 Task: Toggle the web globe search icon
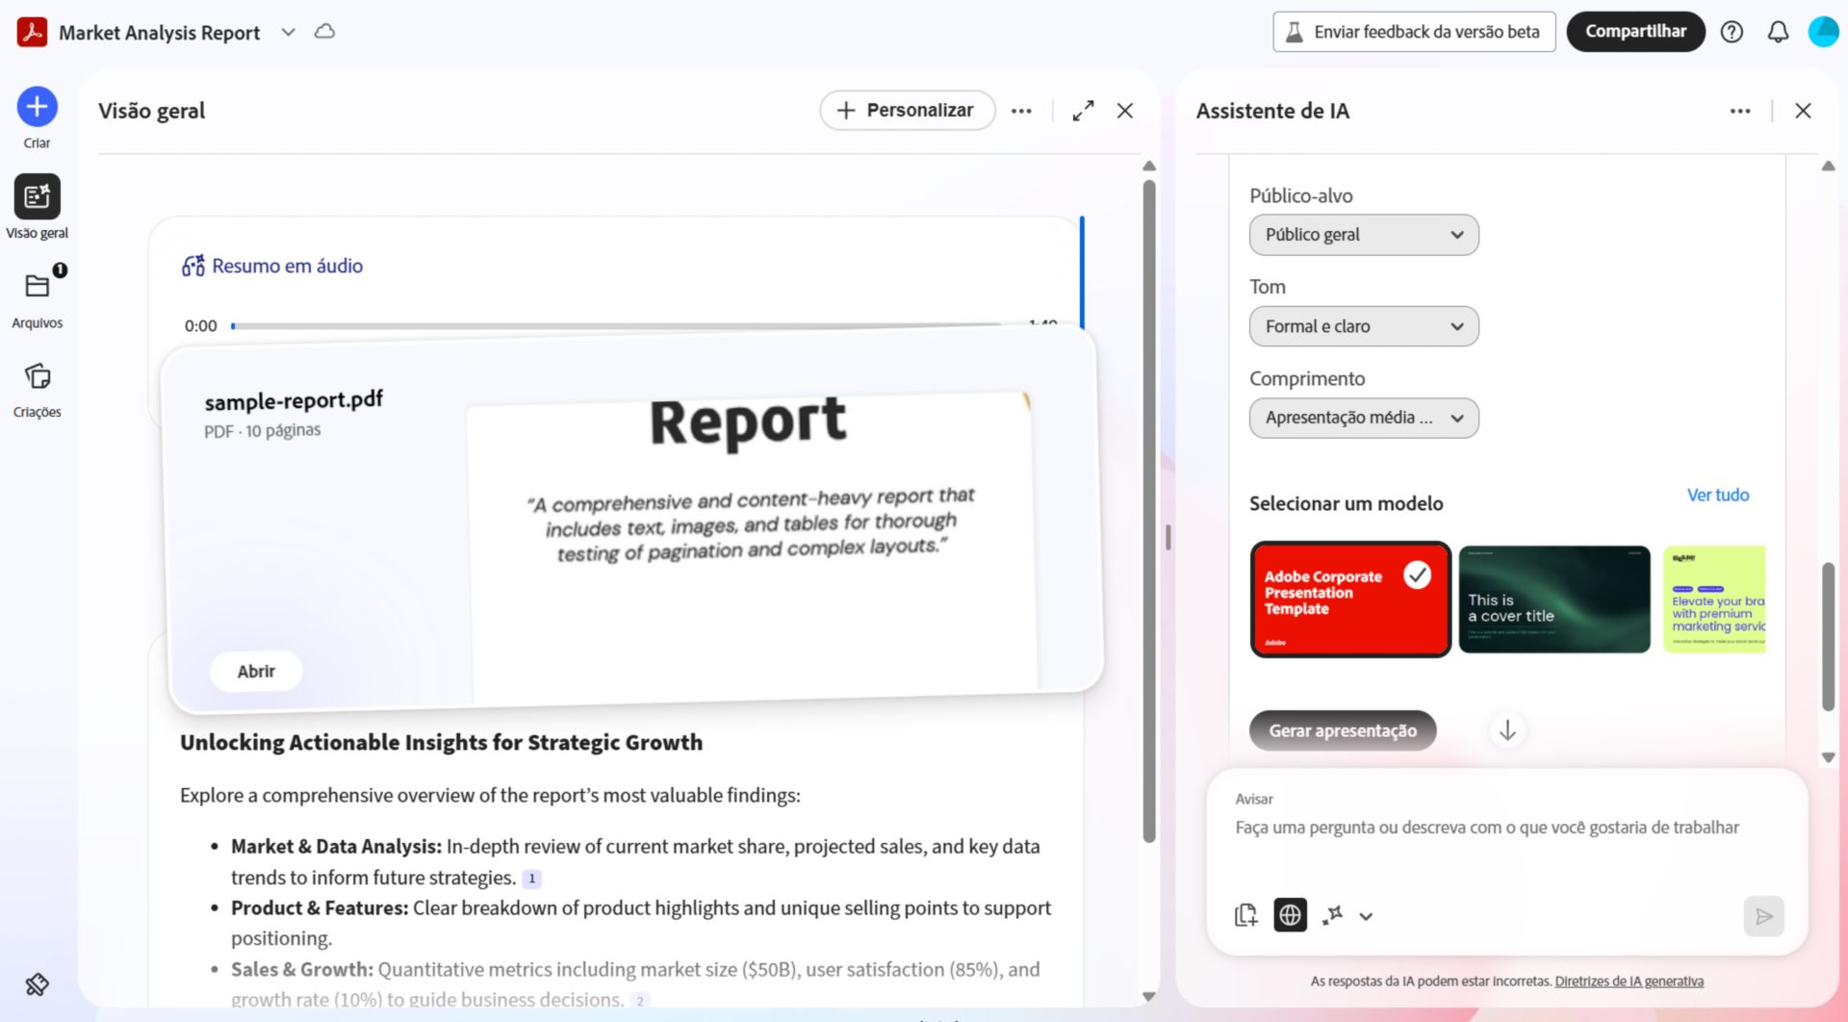pyautogui.click(x=1290, y=915)
